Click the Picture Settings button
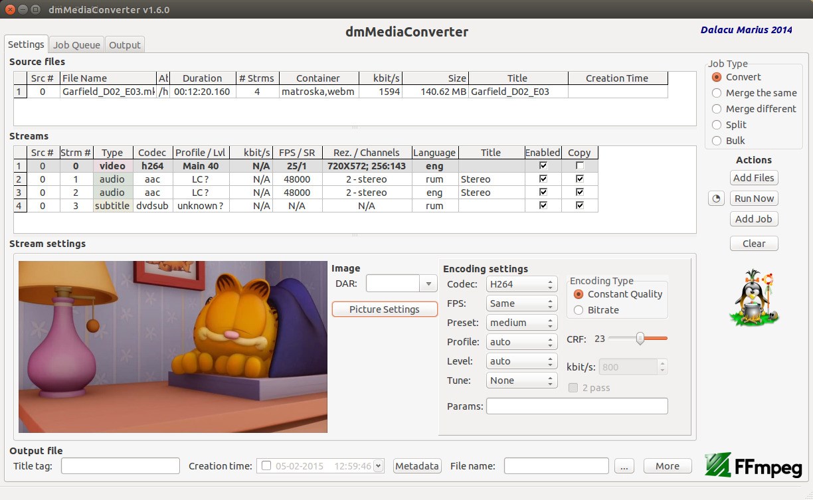The image size is (813, 500). [385, 309]
